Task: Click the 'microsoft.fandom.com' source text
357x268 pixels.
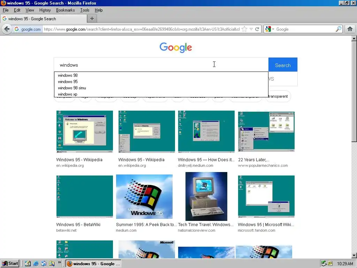Action: click(x=256, y=230)
